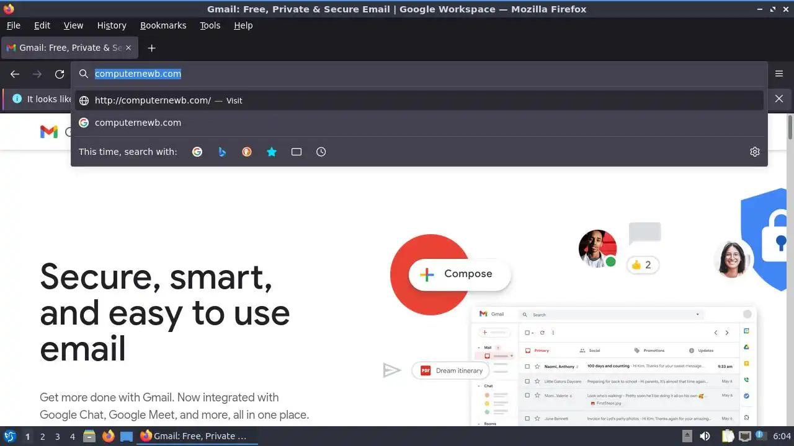Open search settings gear in URL dropdown
Image resolution: width=794 pixels, height=446 pixels.
point(755,152)
